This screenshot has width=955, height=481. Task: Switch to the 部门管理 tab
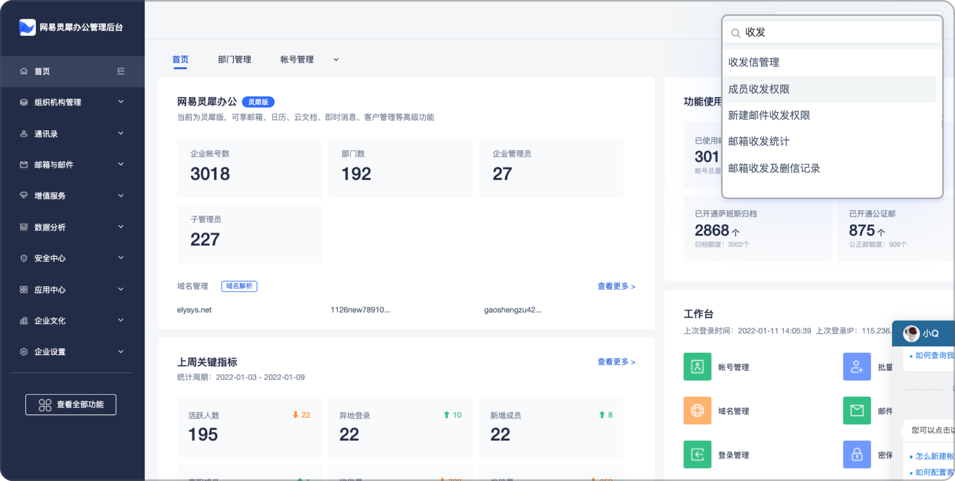click(x=234, y=60)
